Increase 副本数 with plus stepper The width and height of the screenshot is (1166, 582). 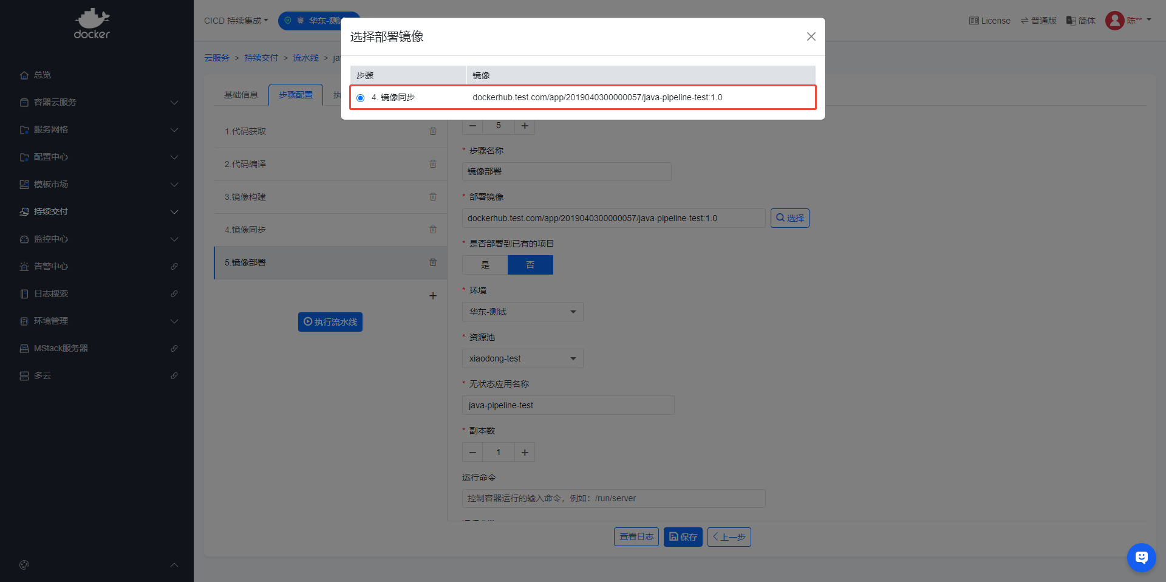pyautogui.click(x=525, y=452)
